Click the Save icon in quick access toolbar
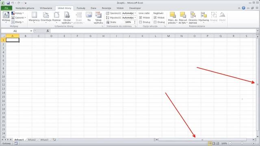This screenshot has width=260, height=146. click(8, 3)
